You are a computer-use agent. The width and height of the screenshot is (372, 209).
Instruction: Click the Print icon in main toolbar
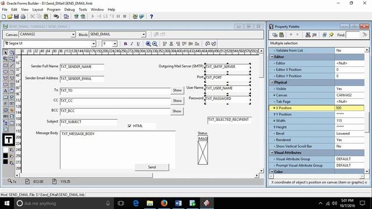[x=23, y=17]
